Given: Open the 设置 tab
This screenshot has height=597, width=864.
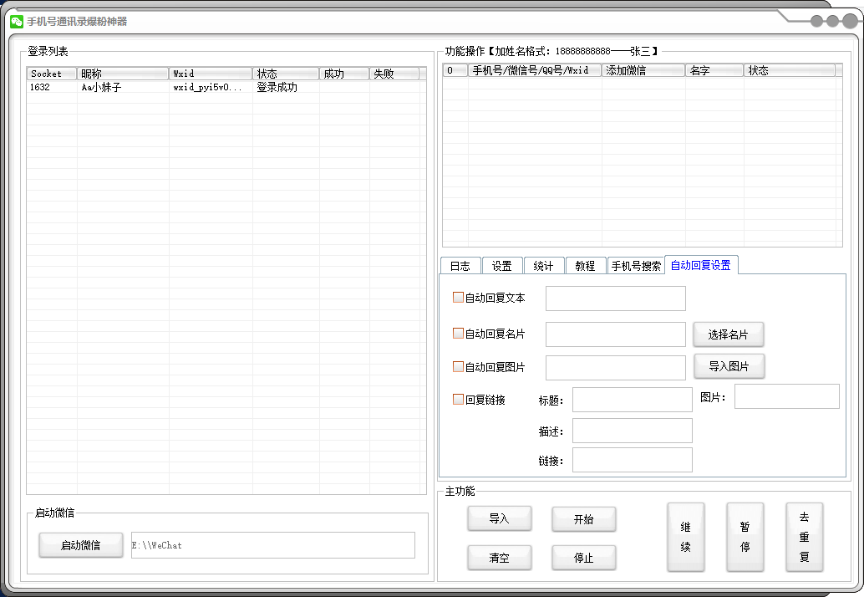Looking at the screenshot, I should click(x=501, y=265).
